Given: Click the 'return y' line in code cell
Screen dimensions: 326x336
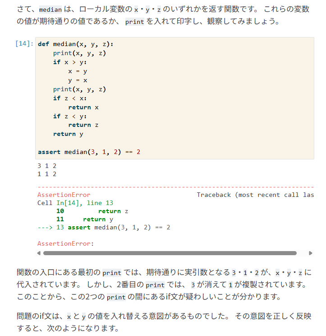Looking at the screenshot, I should click(x=68, y=134).
